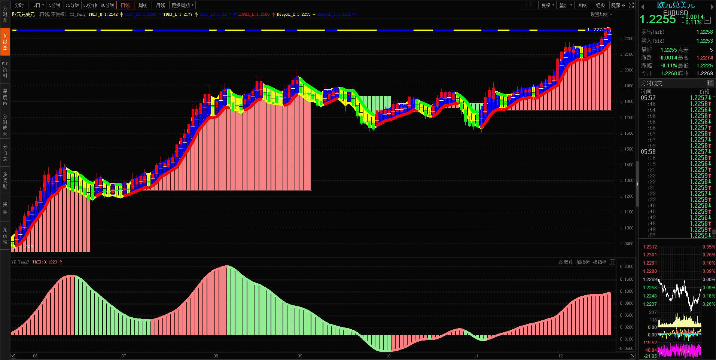Select the 周线 weekly period tab
This screenshot has width=716, height=360.
click(x=143, y=5)
